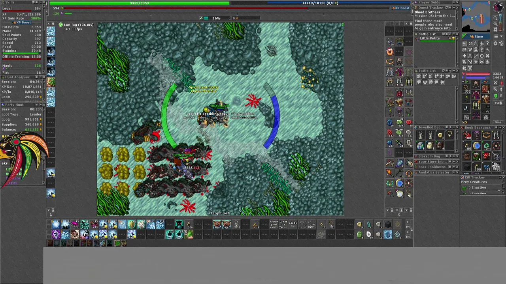Toggle the speech bubble battle list filter

(419, 82)
